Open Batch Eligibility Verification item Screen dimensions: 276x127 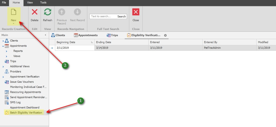pos(26,112)
